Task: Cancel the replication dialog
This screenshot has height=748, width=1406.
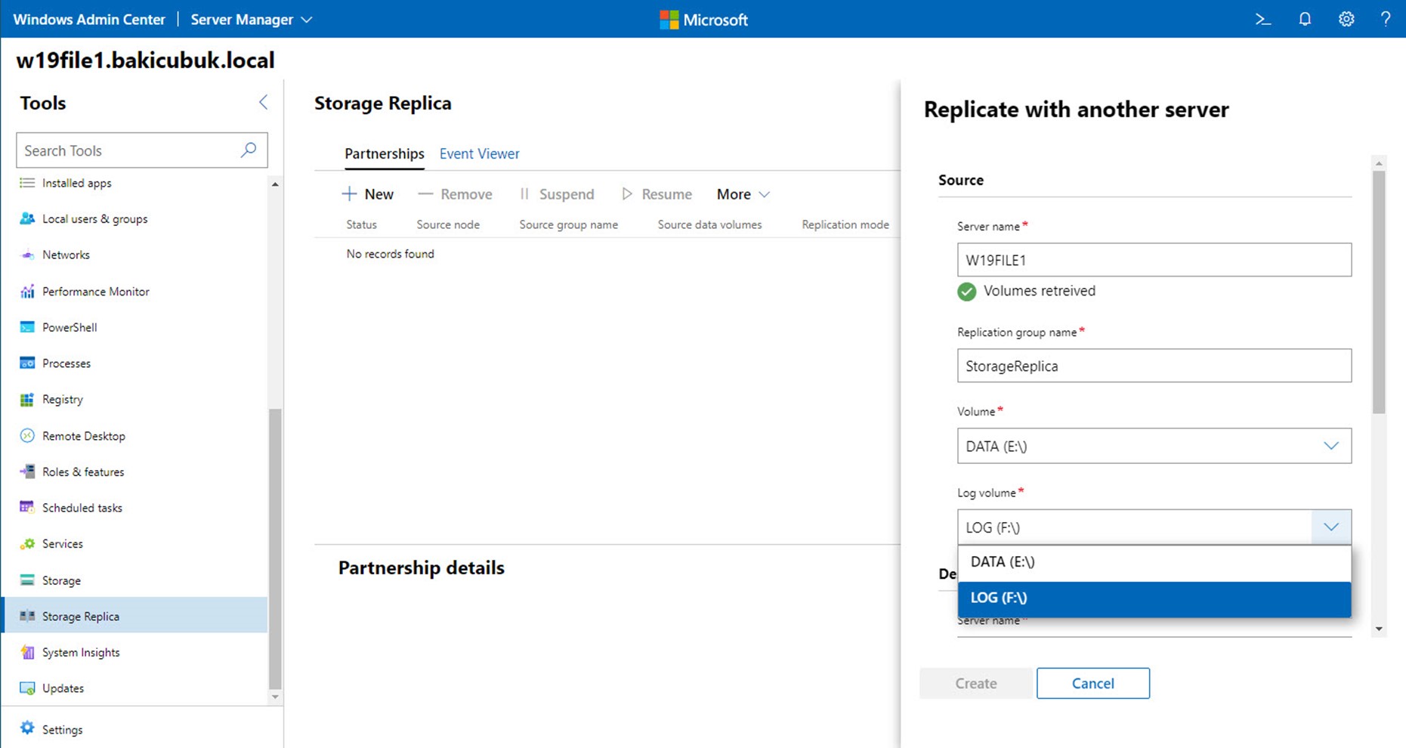Action: [x=1092, y=683]
